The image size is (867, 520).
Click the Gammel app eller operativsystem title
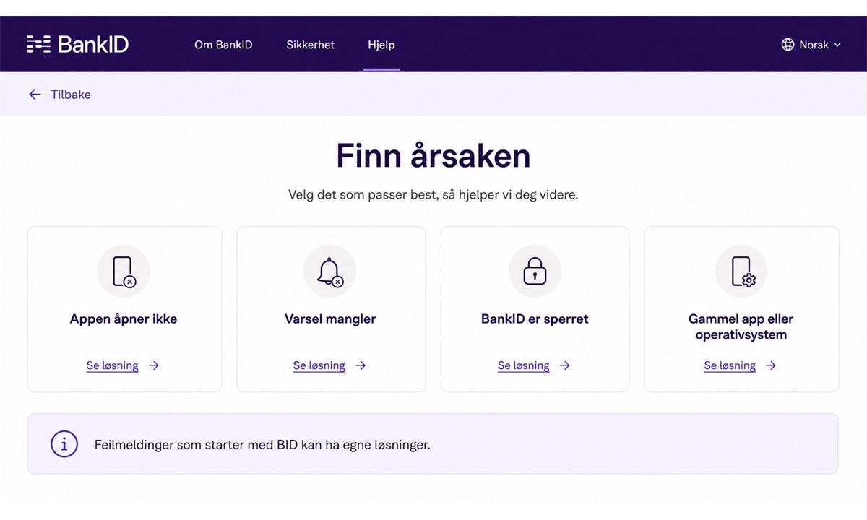pos(741,326)
